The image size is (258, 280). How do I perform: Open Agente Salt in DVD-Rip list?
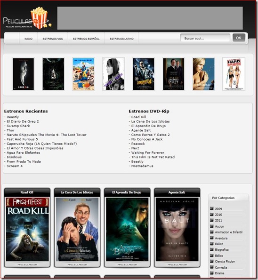[141, 130]
